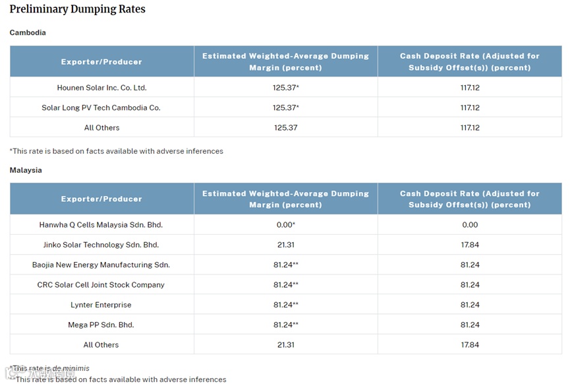Click 'Estimated Weighted-Average Dumping Margin' header in Malaysia table
The image size is (570, 384).
click(x=286, y=199)
